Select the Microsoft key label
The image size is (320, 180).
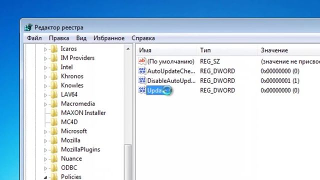(74, 131)
